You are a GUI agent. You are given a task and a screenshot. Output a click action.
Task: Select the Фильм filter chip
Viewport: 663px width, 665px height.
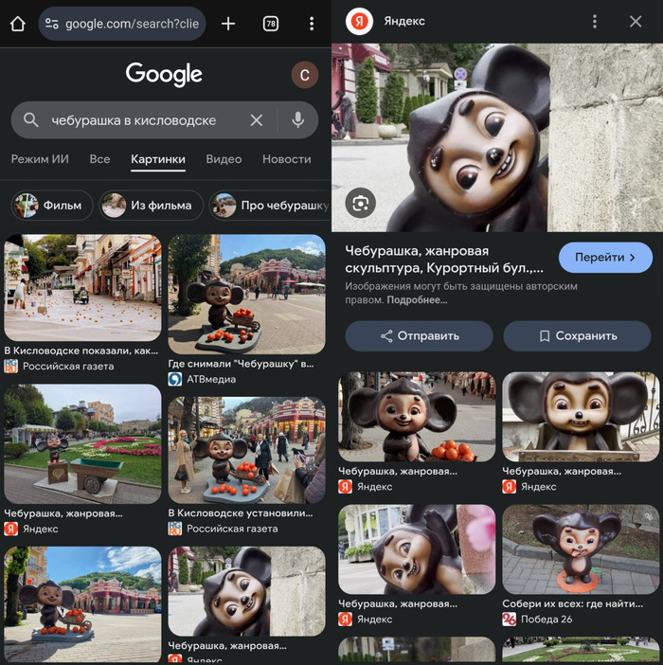click(x=53, y=205)
